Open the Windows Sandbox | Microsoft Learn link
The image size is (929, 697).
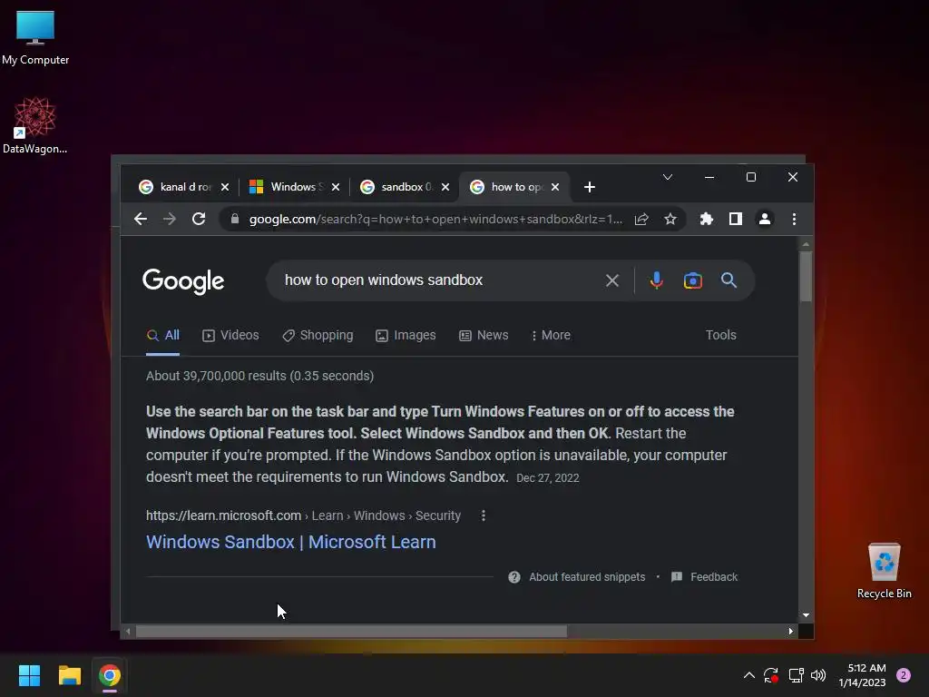pos(291,543)
